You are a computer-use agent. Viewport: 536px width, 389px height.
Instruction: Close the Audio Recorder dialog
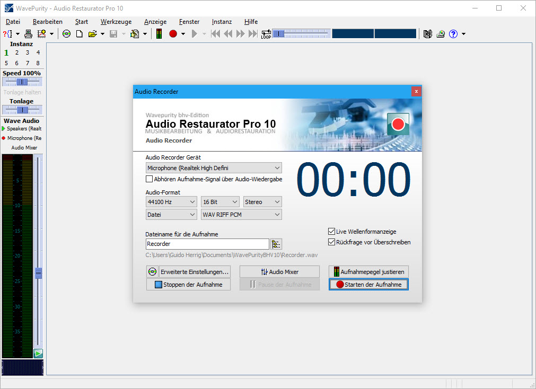point(416,91)
